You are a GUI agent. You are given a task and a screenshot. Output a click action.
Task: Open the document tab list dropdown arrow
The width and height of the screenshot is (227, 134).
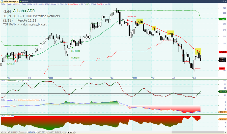coord(226,1)
